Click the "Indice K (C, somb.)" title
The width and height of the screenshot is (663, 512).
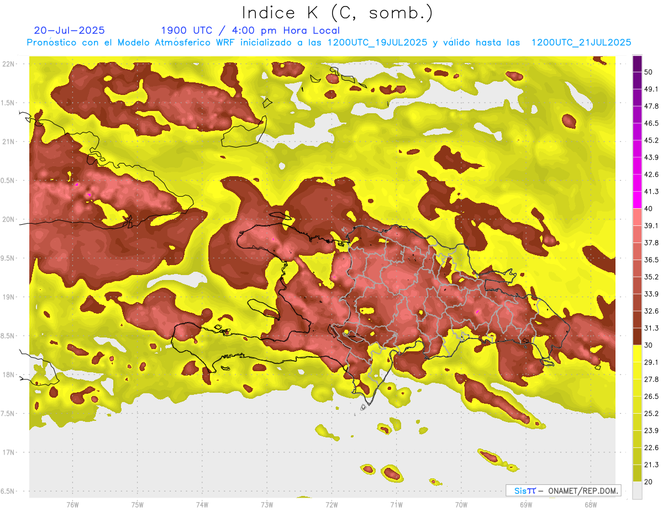click(337, 12)
